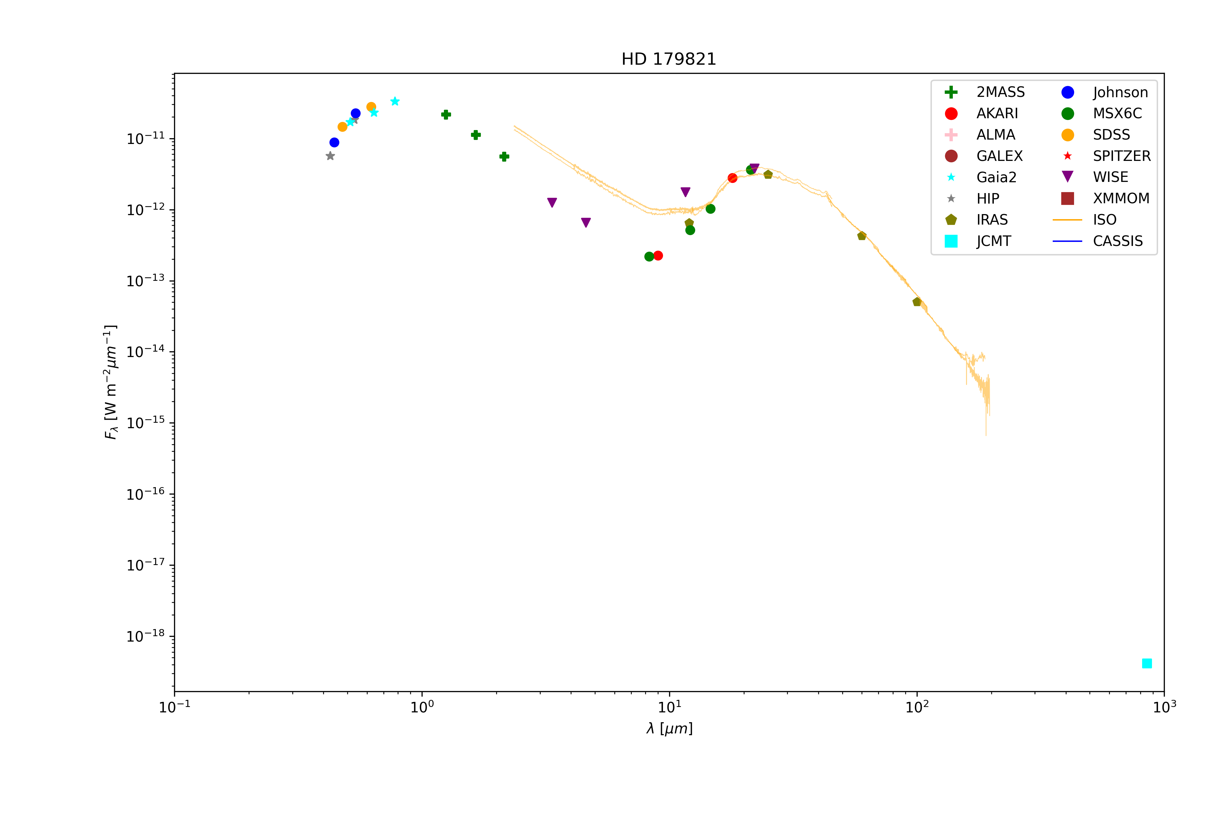Click the AKARI legend label text
1219x813 pixels.
click(x=997, y=113)
